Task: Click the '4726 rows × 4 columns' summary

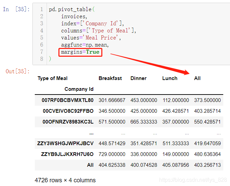Action: pyautogui.click(x=65, y=180)
